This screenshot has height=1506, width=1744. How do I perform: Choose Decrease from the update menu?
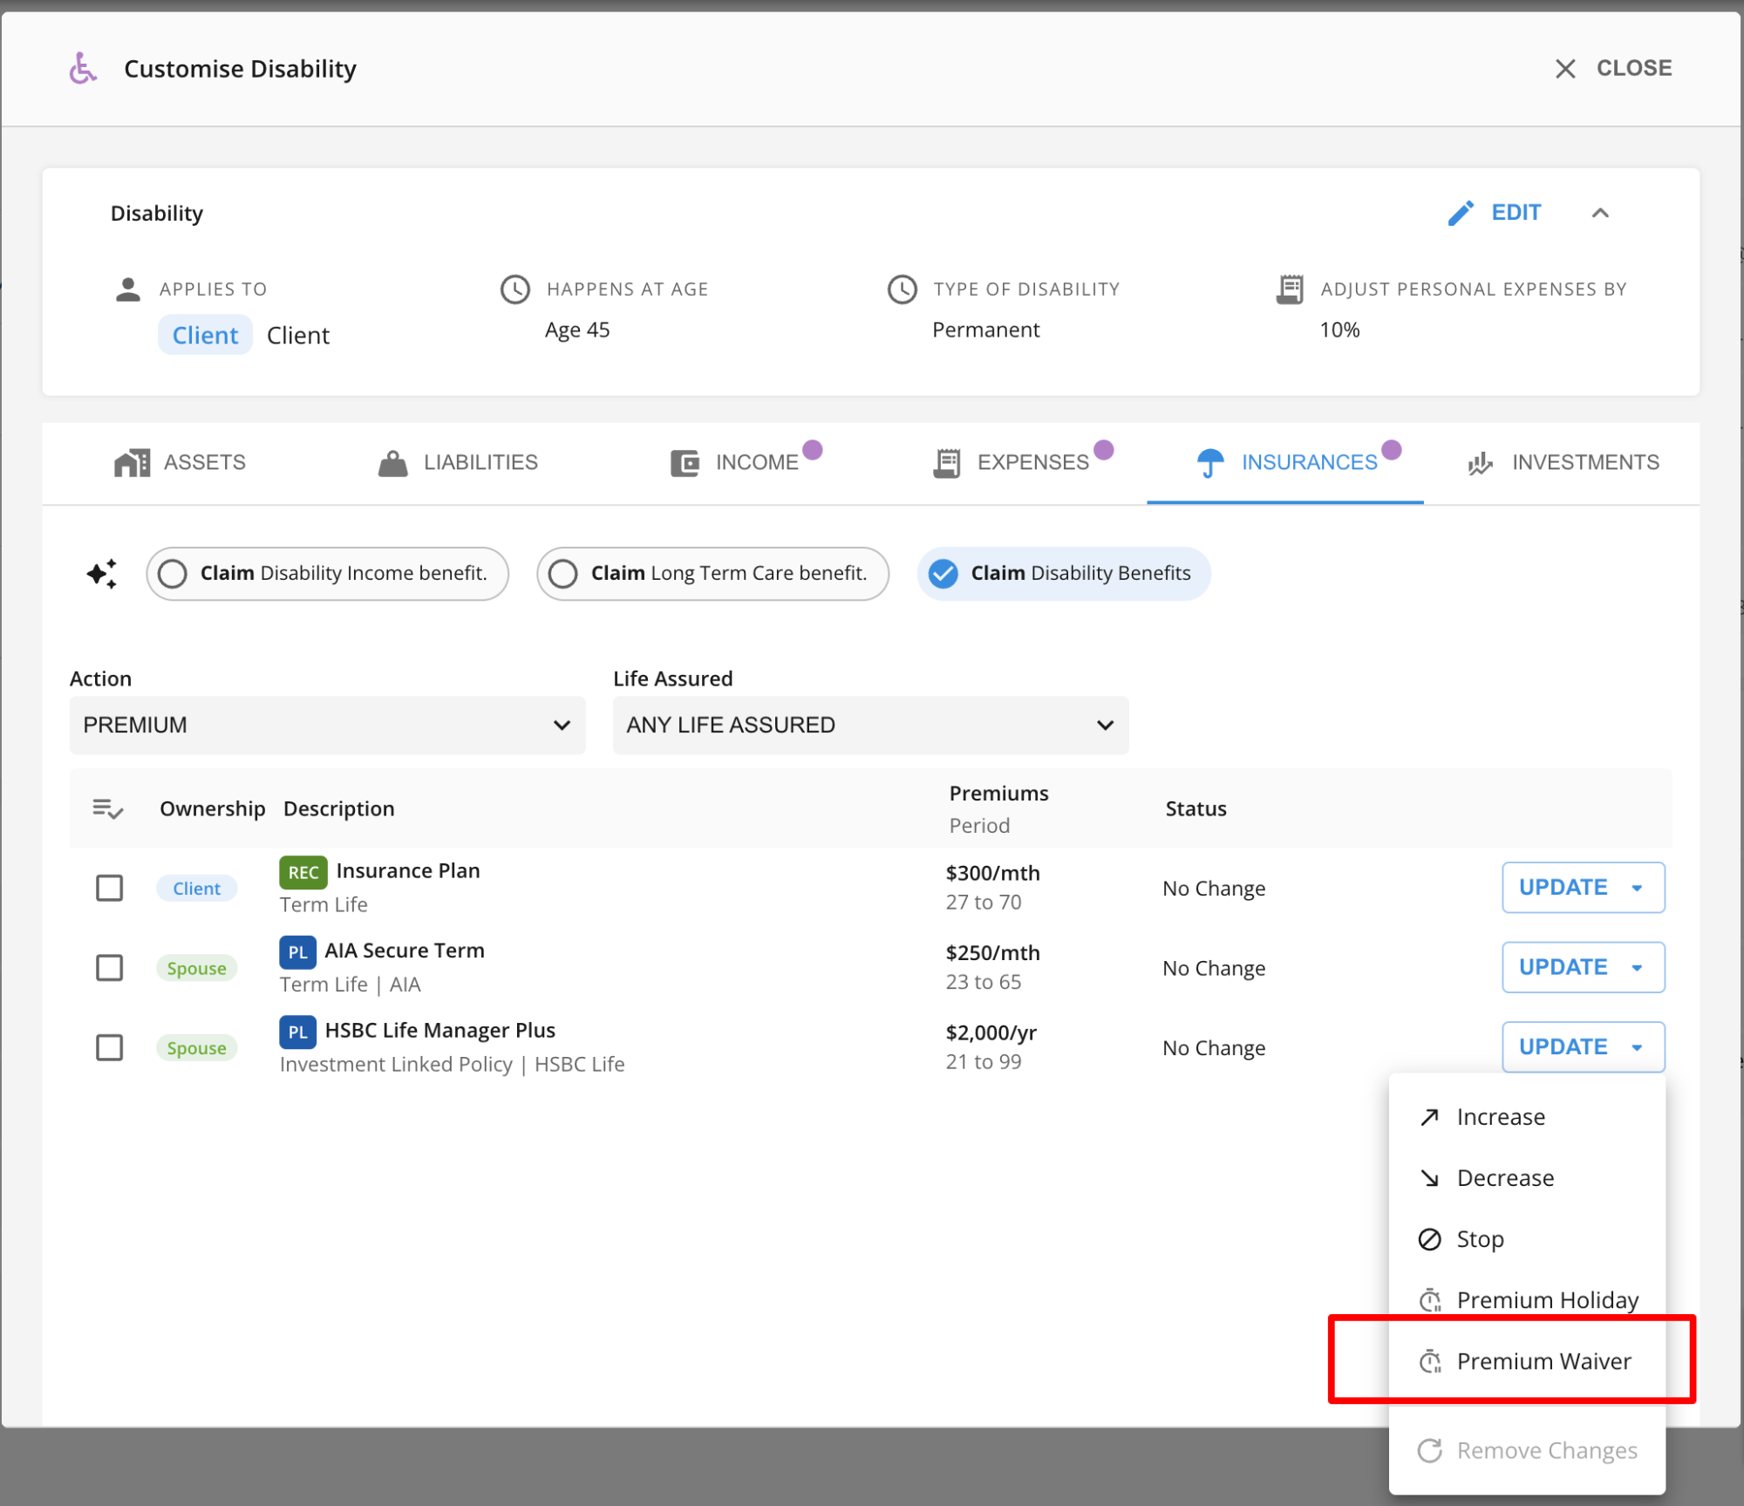(x=1527, y=1178)
